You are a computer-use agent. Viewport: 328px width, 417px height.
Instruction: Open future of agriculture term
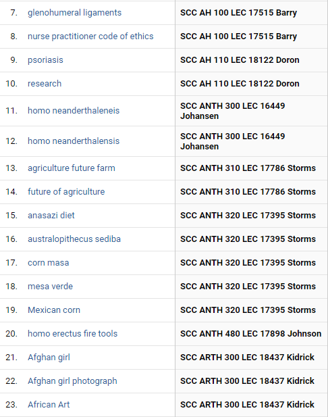(66, 192)
